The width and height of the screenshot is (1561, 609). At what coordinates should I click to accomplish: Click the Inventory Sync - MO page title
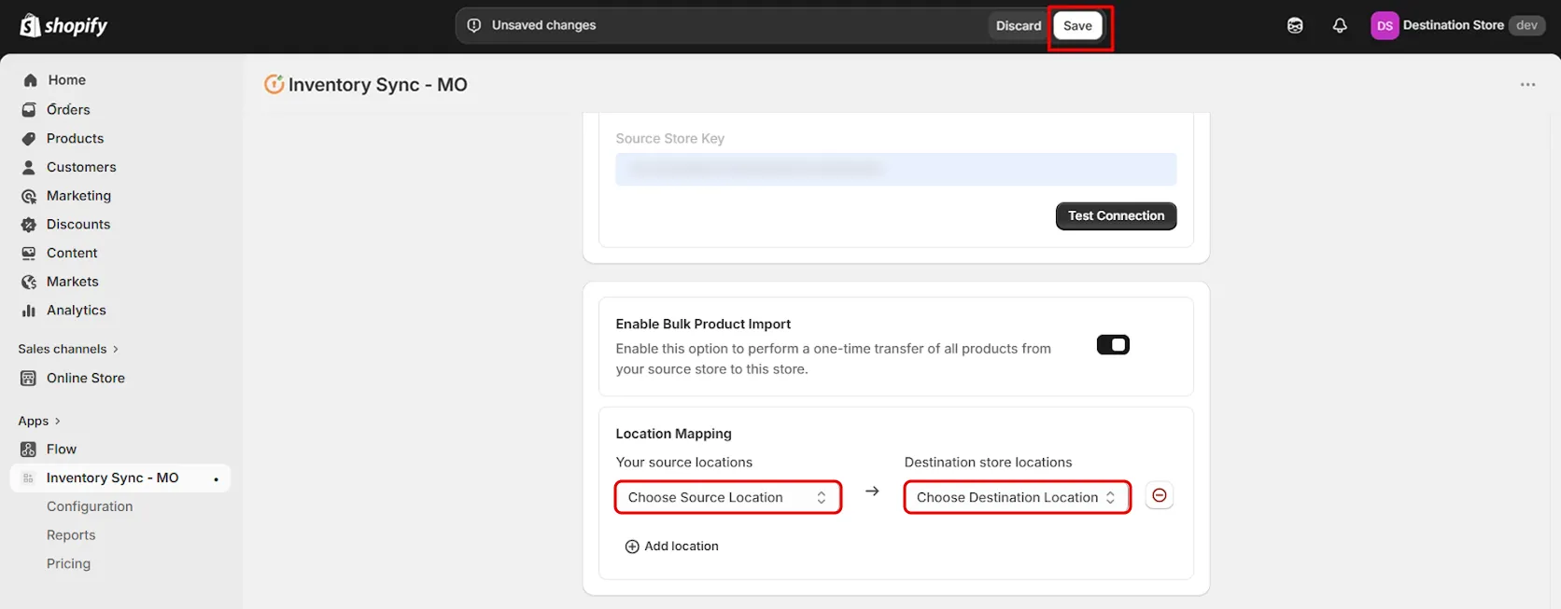tap(377, 85)
